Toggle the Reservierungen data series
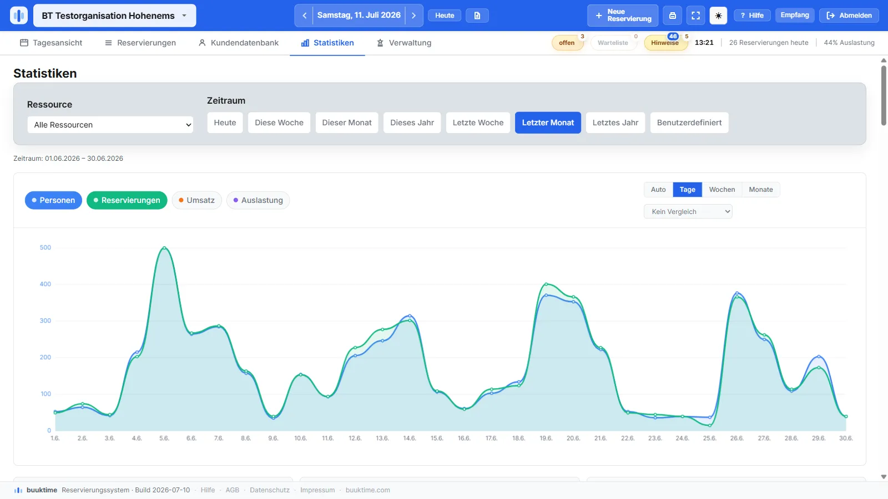Viewport: 888px width, 499px height. 127,200
